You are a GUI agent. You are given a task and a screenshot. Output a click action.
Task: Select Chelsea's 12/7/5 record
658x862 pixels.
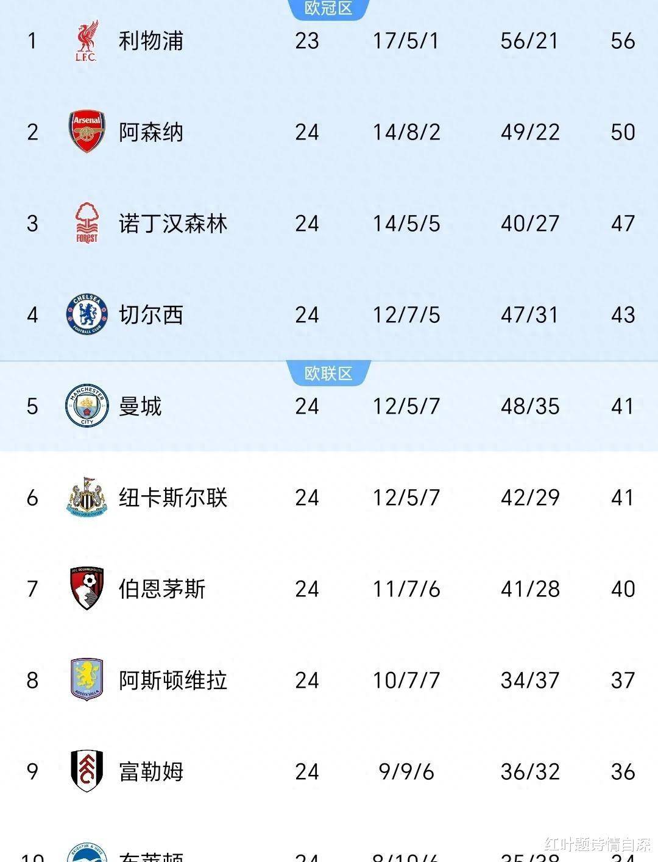click(x=406, y=315)
